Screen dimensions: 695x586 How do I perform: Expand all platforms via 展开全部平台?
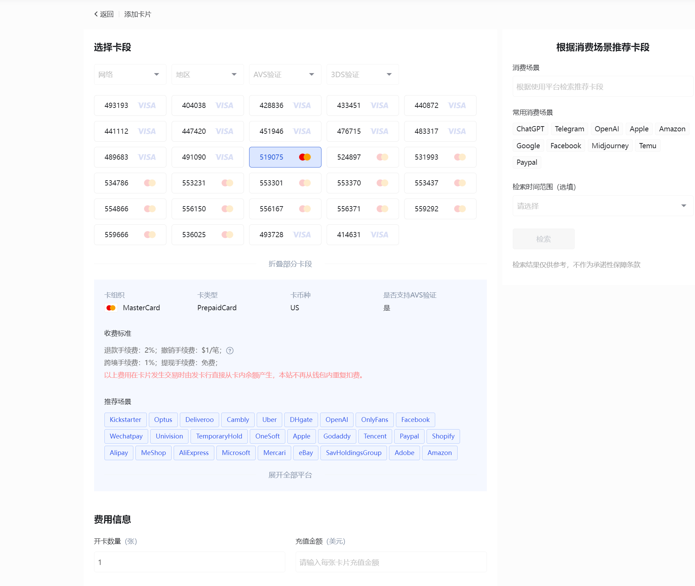[x=290, y=475]
